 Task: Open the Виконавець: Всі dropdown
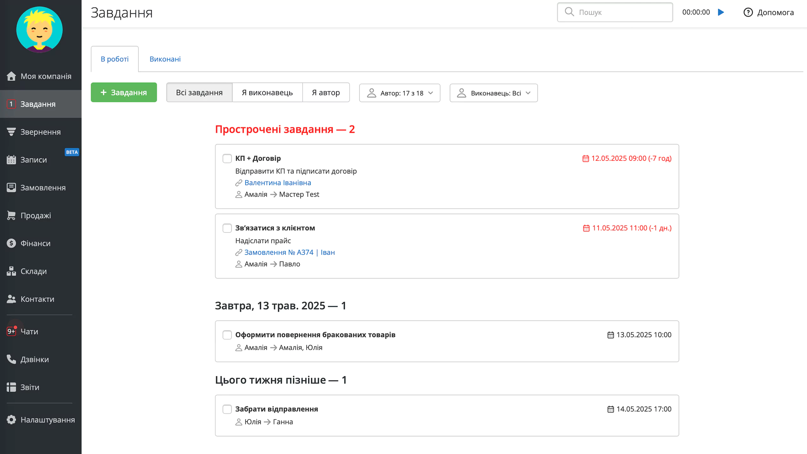(494, 93)
